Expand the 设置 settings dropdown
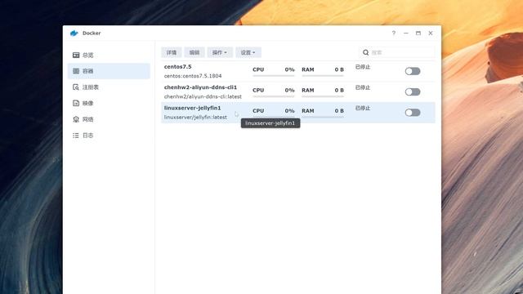This screenshot has height=294, width=523. (x=248, y=52)
